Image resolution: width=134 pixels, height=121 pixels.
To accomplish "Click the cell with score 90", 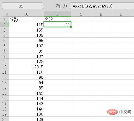I will click(26, 77).
